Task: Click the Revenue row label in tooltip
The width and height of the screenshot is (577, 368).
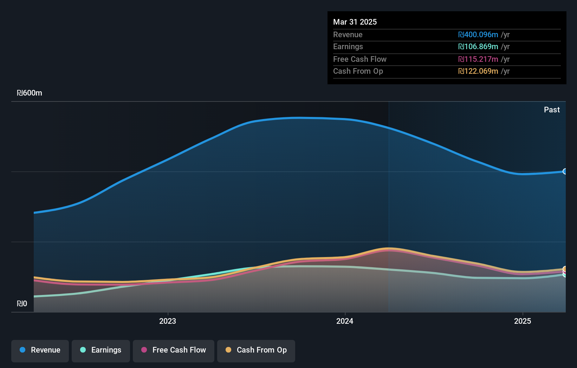Action: pos(348,34)
